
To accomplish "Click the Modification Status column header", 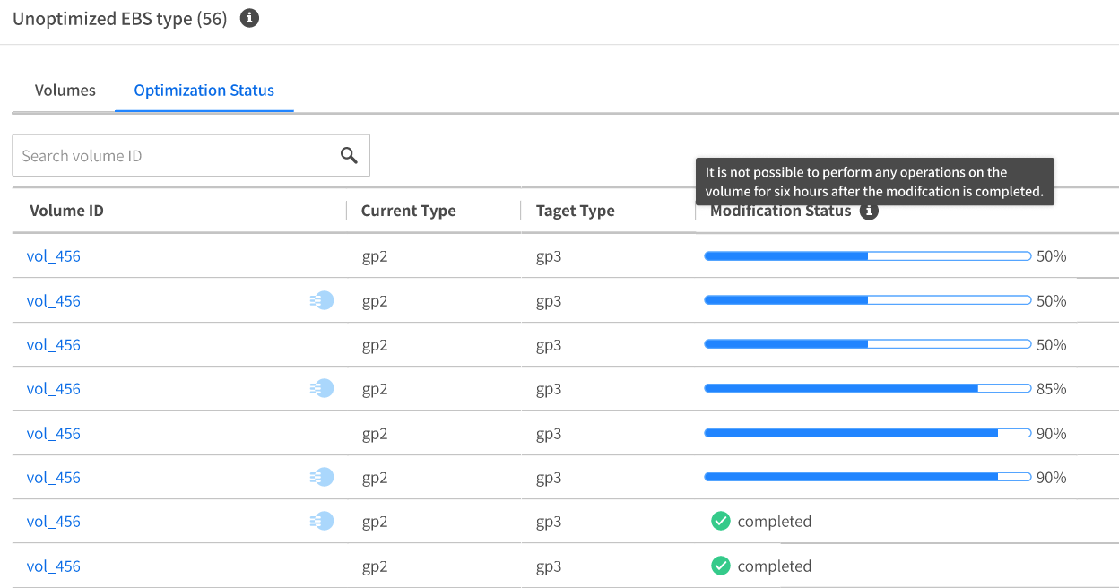I will tap(780, 212).
